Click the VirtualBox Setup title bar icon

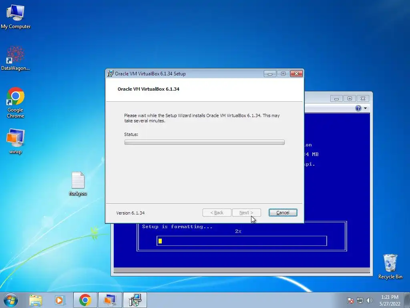pos(111,74)
